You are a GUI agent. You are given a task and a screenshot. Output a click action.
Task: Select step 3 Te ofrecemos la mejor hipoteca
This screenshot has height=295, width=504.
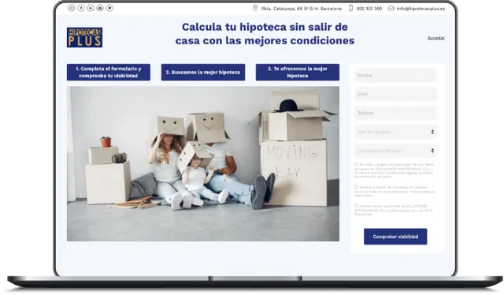coord(298,72)
